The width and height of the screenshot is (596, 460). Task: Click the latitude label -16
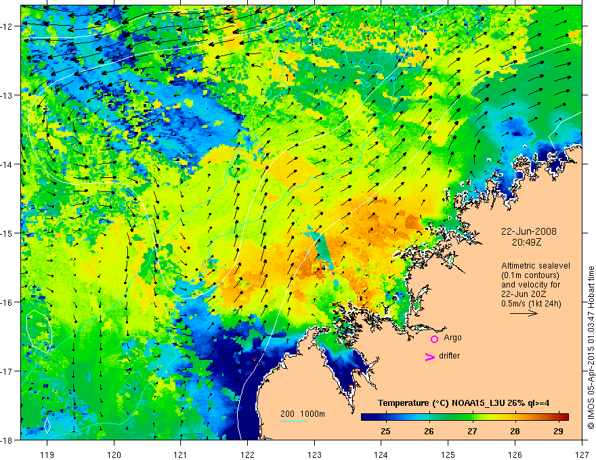click(x=7, y=302)
